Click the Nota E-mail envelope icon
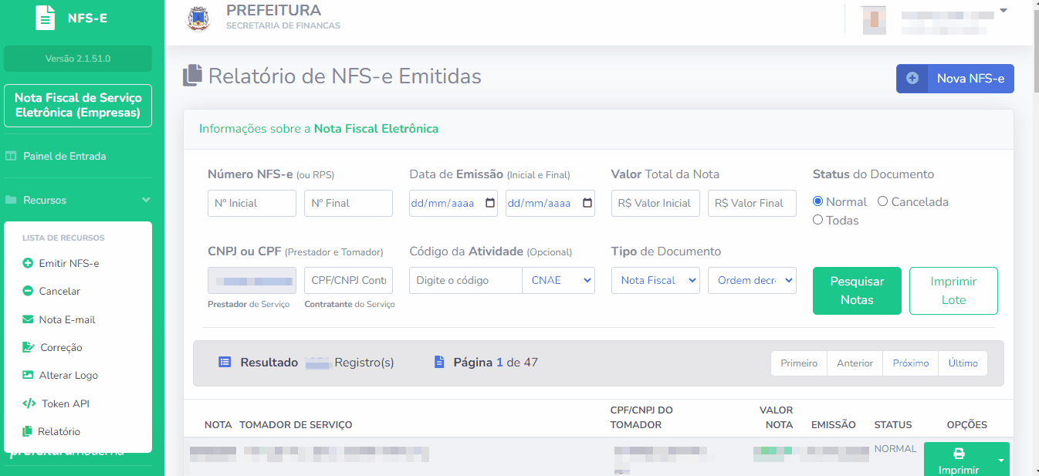Screen dimensions: 1039x476 pos(29,319)
